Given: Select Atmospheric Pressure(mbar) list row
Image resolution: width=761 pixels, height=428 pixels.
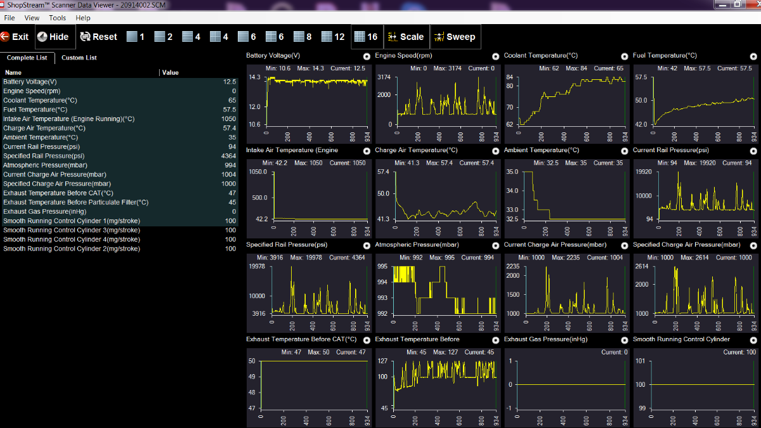Looking at the screenshot, I should pyautogui.click(x=120, y=165).
